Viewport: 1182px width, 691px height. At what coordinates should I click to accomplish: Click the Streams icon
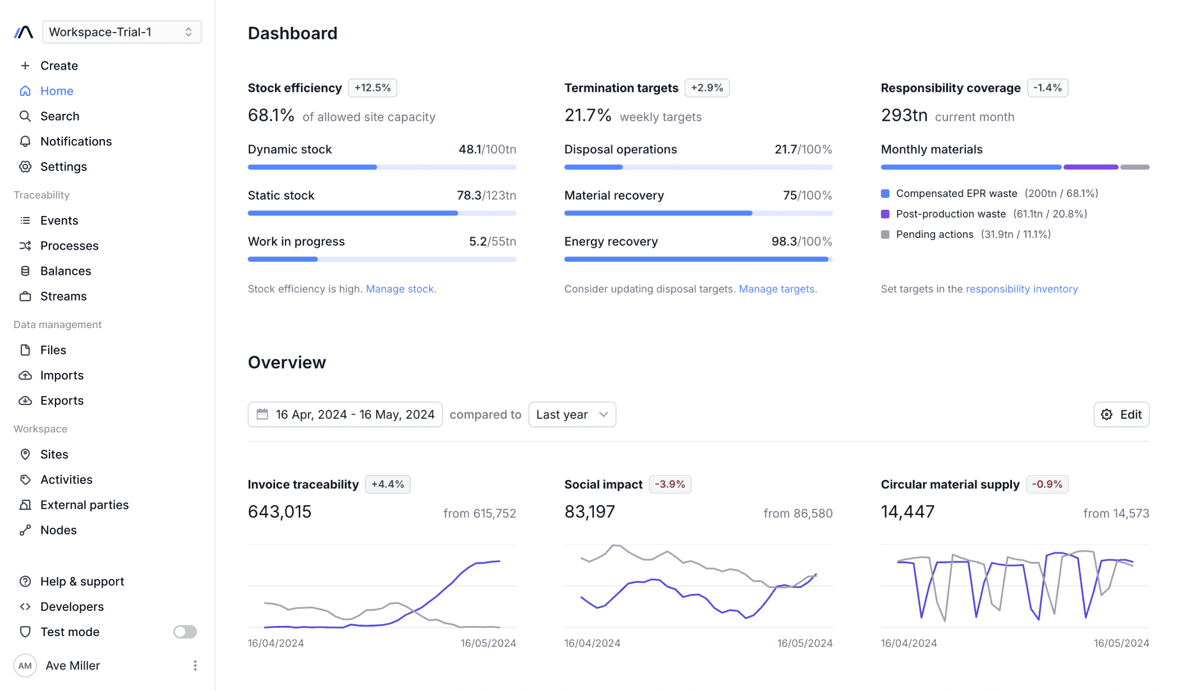[x=25, y=296]
